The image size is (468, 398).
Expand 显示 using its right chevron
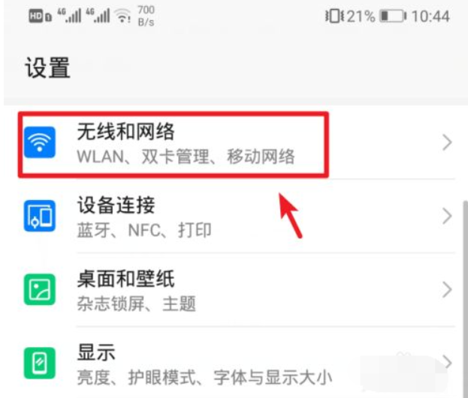coord(447,362)
